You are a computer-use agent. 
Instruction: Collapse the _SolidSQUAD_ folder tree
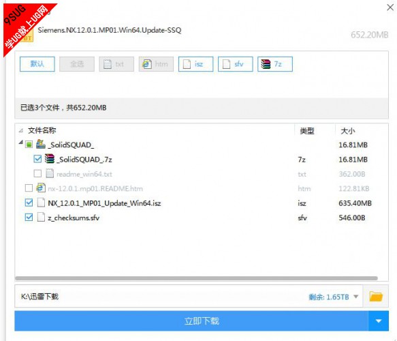coord(20,143)
